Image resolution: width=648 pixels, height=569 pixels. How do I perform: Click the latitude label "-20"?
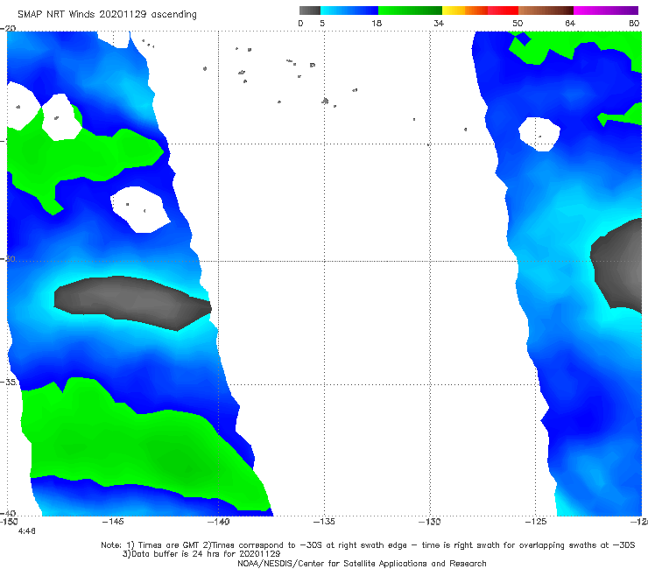[x=8, y=28]
